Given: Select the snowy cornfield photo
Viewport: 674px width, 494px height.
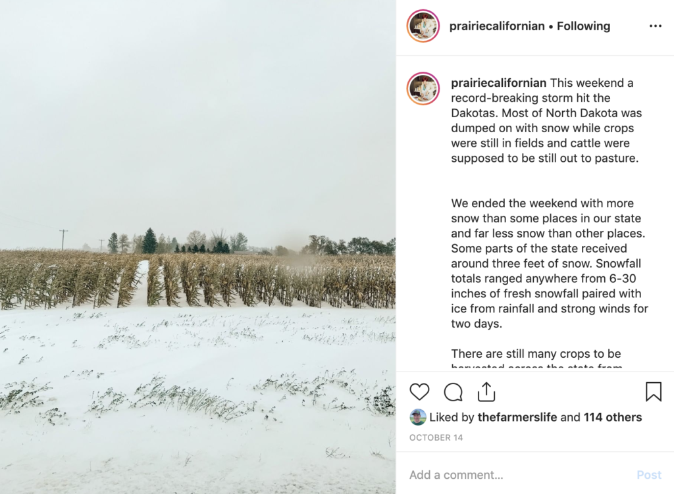Looking at the screenshot, I should 197,247.
